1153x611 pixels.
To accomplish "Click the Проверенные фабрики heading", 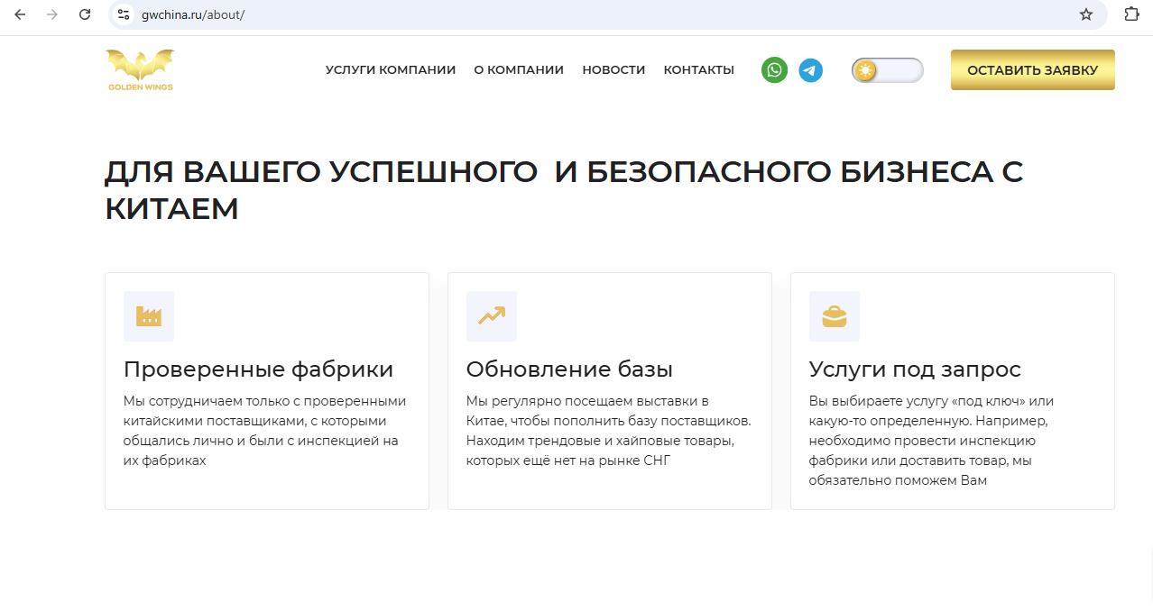I will 257,369.
